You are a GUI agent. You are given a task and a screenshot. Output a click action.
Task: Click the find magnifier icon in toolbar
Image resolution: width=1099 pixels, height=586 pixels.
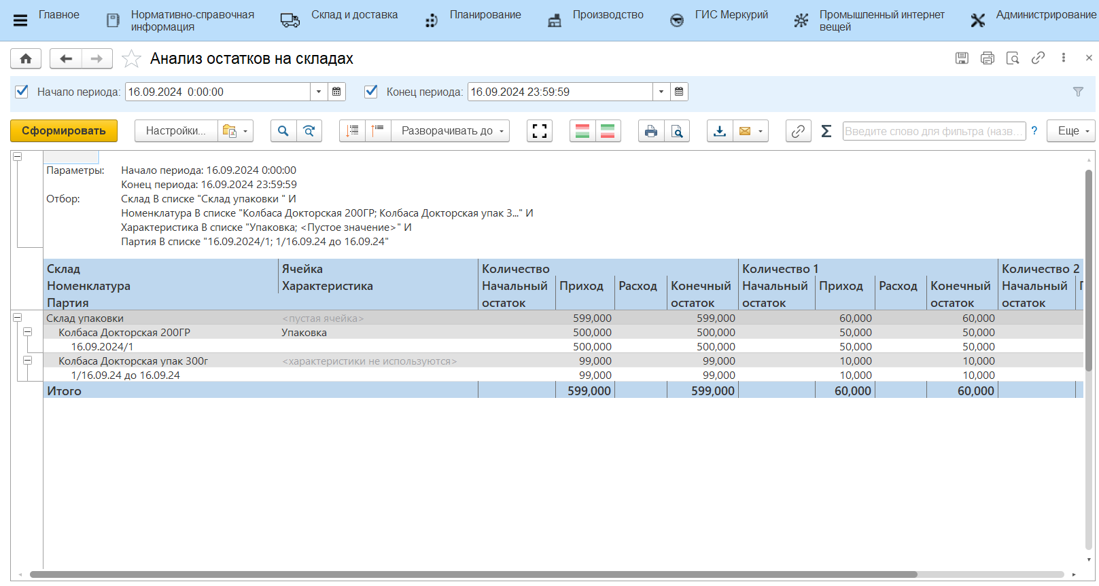(x=283, y=131)
